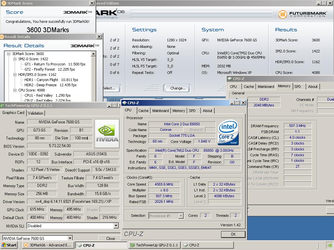
Task: Click the DRAM Frequency value 507.3 MHz
Action: pos(297,126)
